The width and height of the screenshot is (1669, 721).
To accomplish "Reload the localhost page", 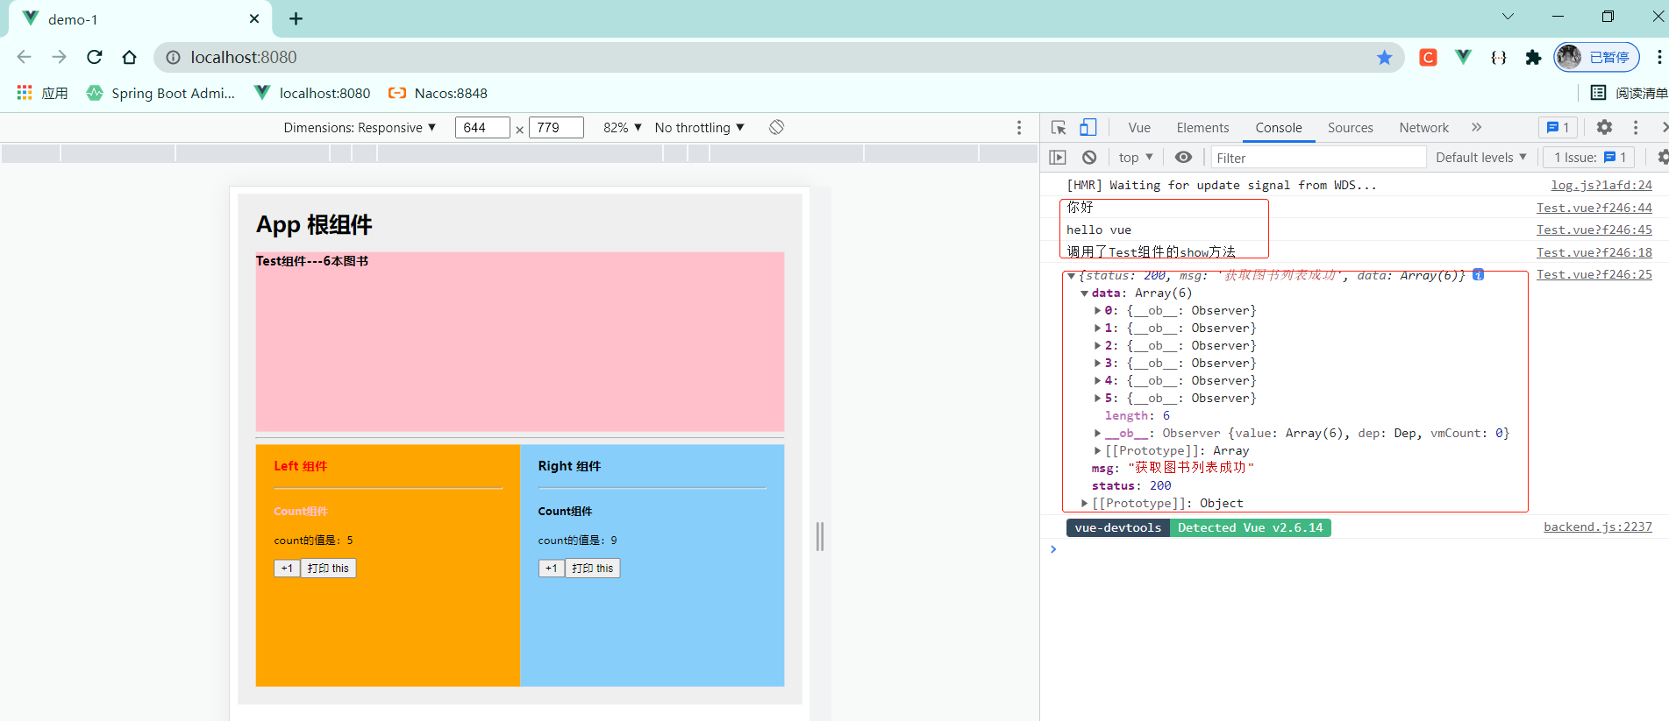I will tap(95, 57).
